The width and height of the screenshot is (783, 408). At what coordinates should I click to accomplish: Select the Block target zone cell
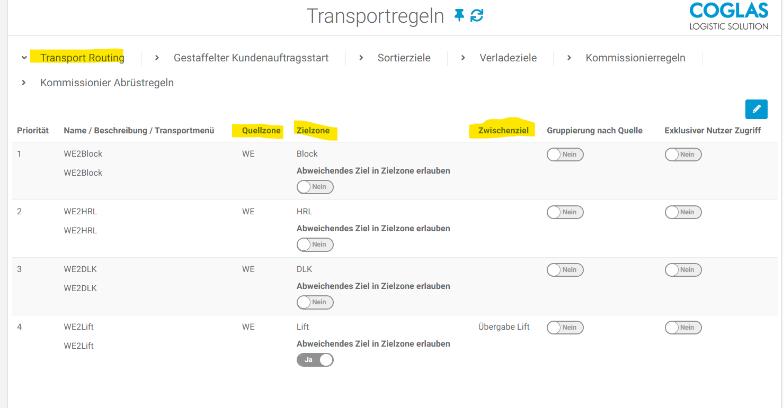click(307, 154)
